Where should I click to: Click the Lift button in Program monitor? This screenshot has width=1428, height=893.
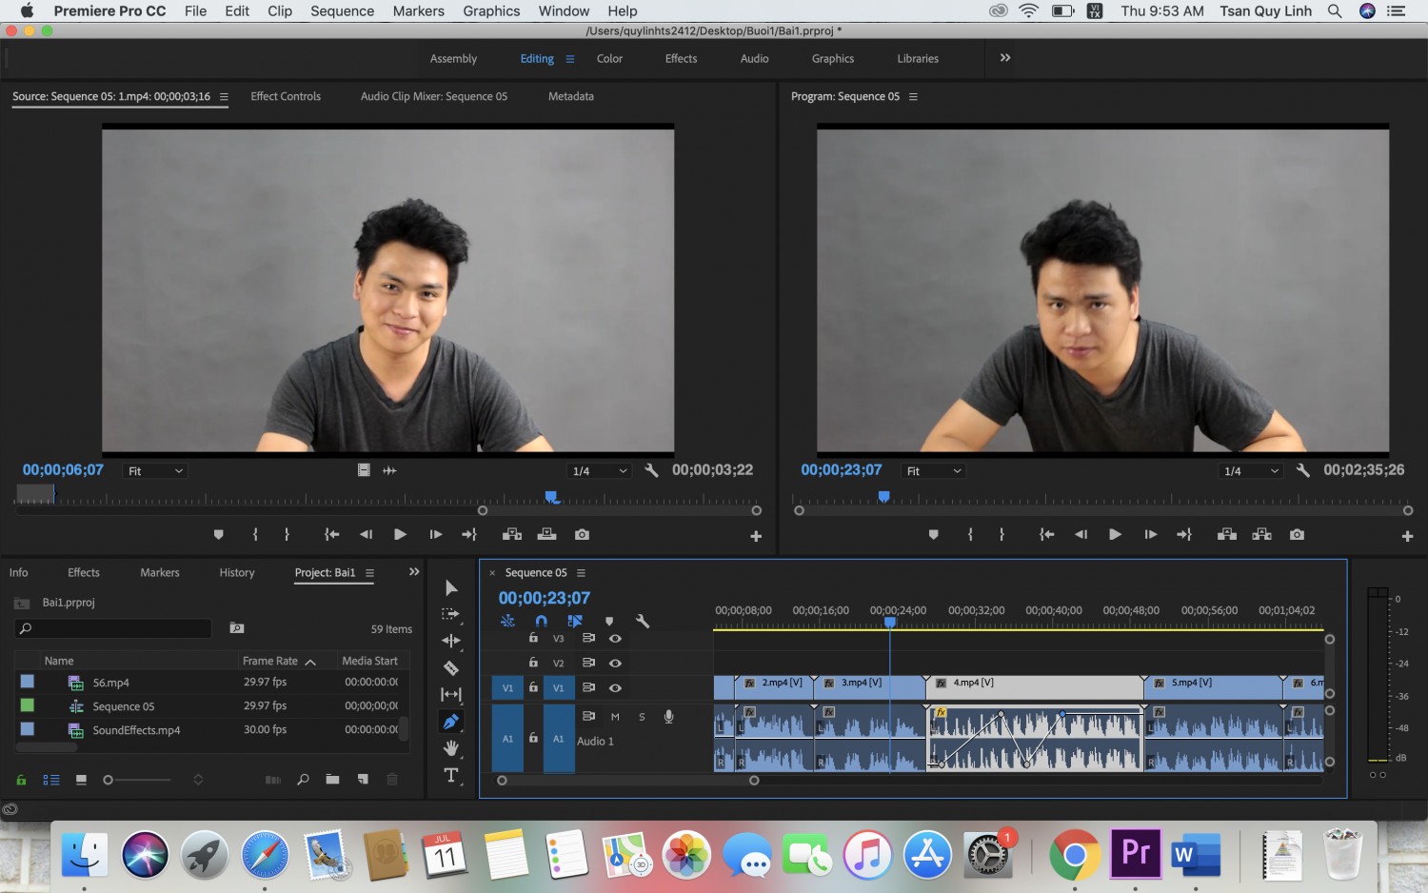point(1227,535)
